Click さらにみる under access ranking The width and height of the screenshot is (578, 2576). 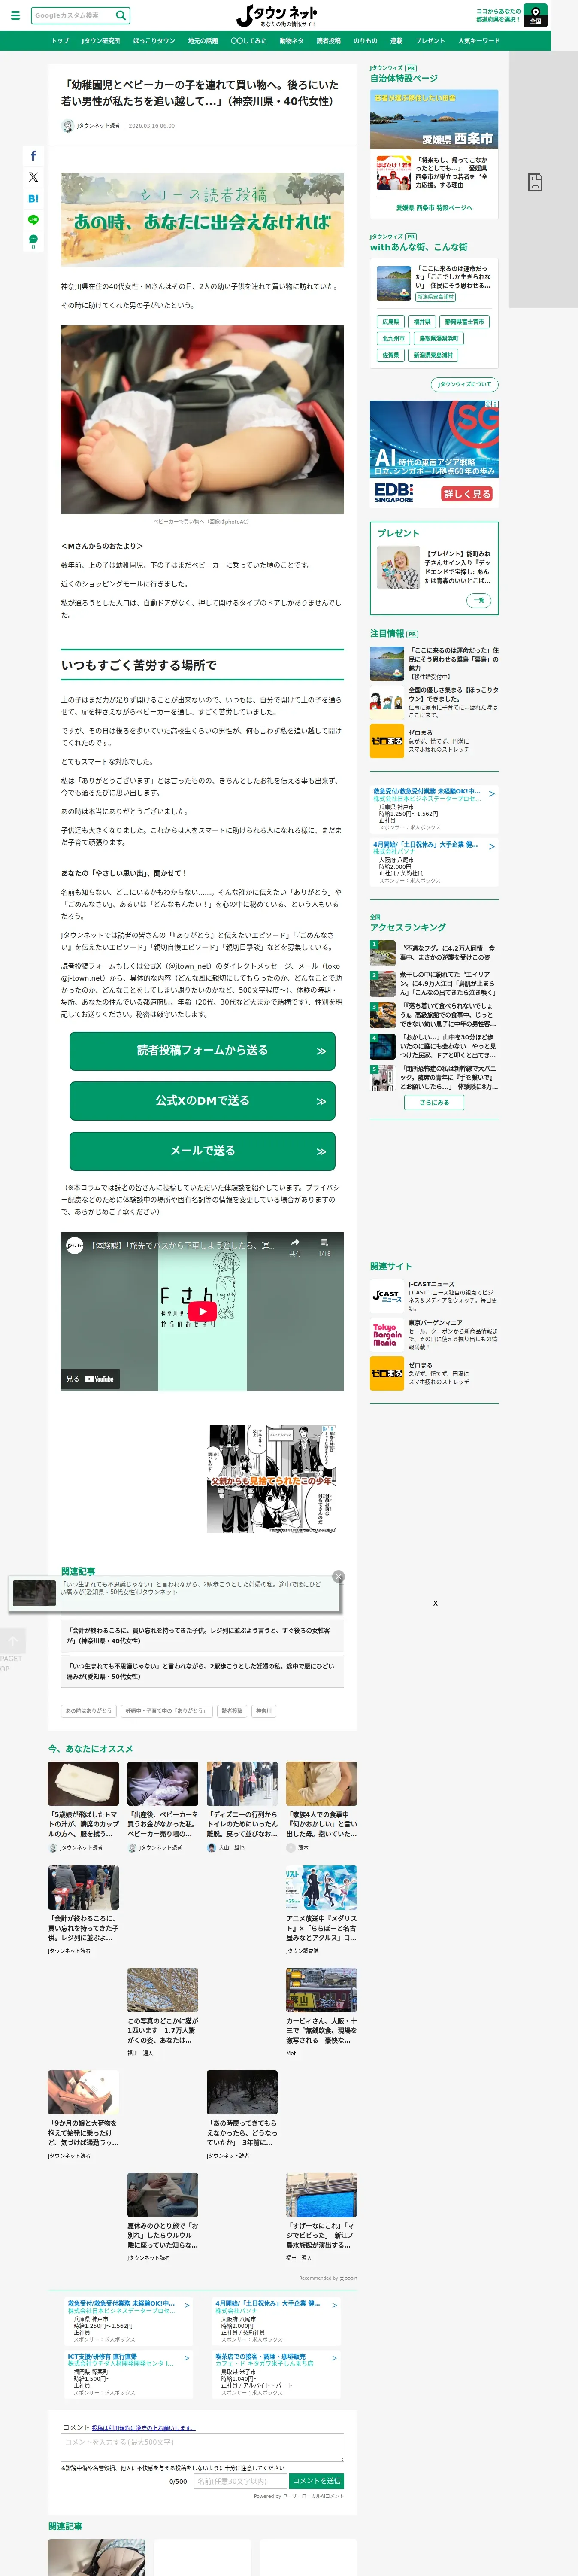(434, 1102)
